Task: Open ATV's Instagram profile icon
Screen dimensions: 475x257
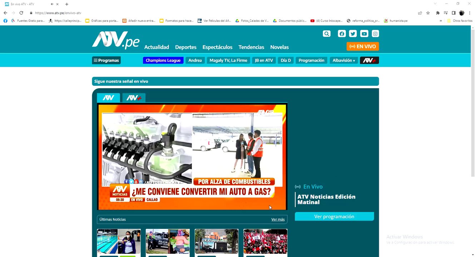Action: (375, 34)
